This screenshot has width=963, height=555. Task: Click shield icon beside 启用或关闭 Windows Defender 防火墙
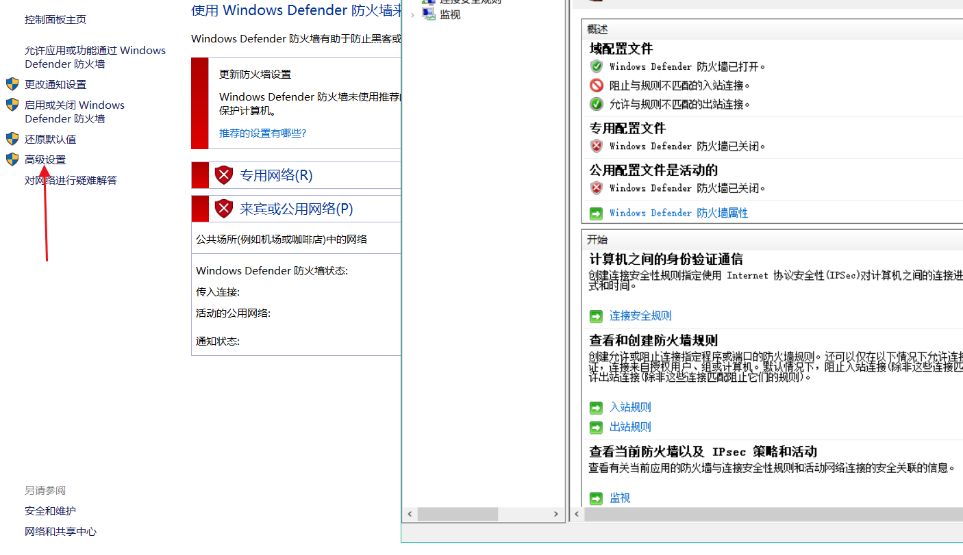(12, 105)
